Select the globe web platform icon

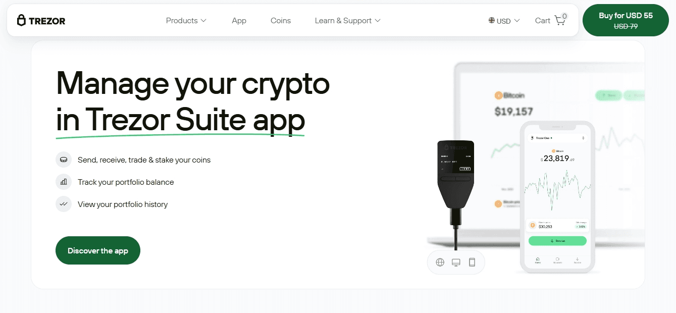[440, 263]
